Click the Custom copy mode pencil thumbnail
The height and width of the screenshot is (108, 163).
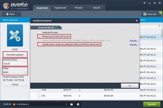[15, 35]
